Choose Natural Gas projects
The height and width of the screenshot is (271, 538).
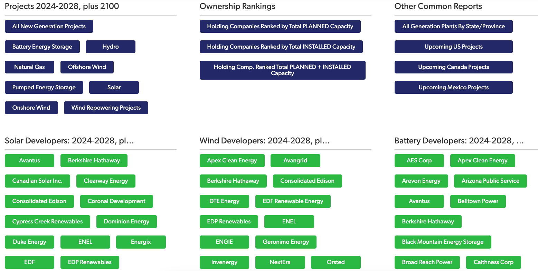[x=29, y=67]
